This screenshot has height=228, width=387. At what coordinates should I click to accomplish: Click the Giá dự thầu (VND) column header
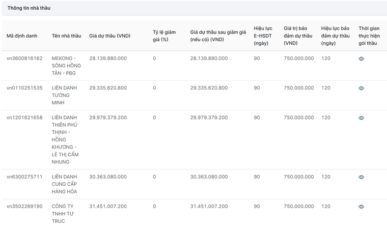[109, 36]
